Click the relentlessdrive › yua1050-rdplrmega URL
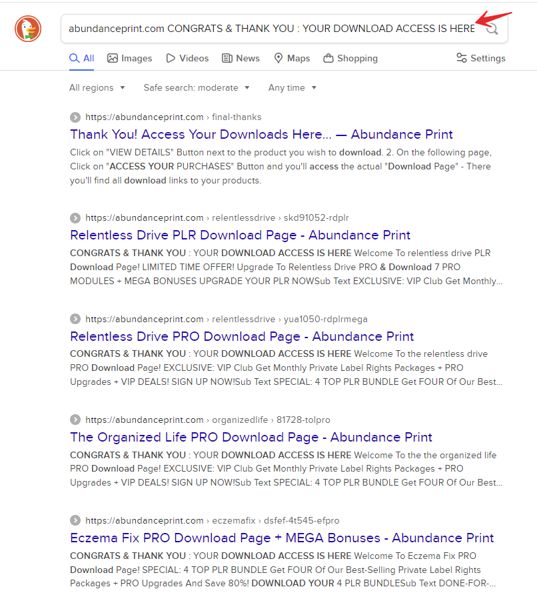Image resolution: width=537 pixels, height=613 pixels. [227, 319]
